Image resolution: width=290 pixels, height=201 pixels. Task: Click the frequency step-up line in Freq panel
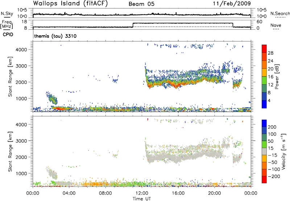[133, 25]
